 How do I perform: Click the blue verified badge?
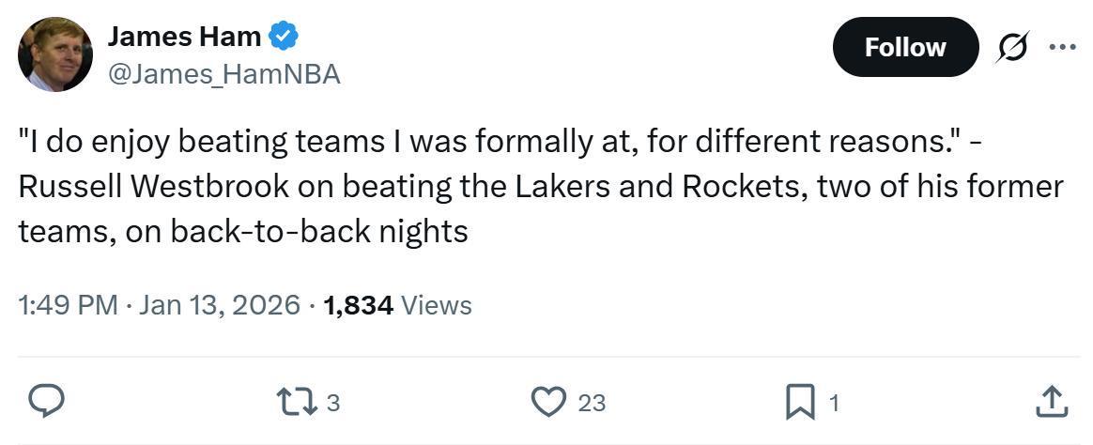click(x=284, y=37)
